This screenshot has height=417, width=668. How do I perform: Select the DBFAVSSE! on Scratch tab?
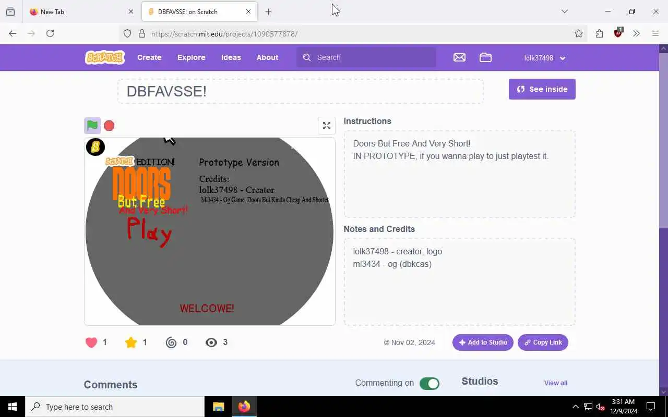[x=199, y=11]
